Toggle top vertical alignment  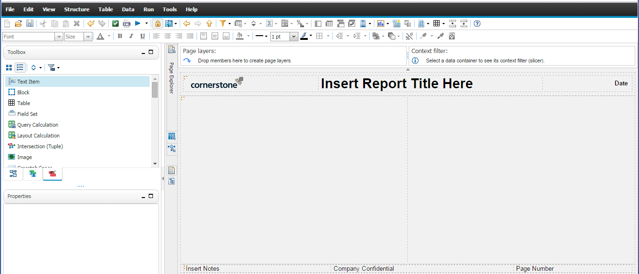(204, 36)
